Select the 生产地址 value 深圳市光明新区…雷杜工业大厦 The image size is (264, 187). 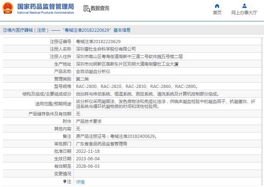pos(127,64)
